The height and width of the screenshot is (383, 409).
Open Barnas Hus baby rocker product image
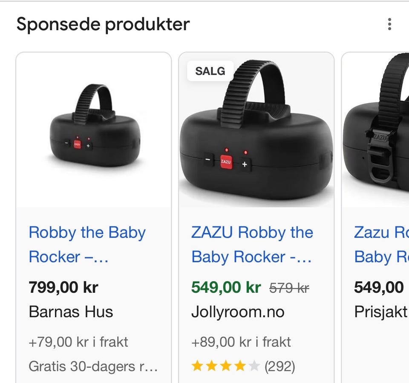(x=94, y=130)
